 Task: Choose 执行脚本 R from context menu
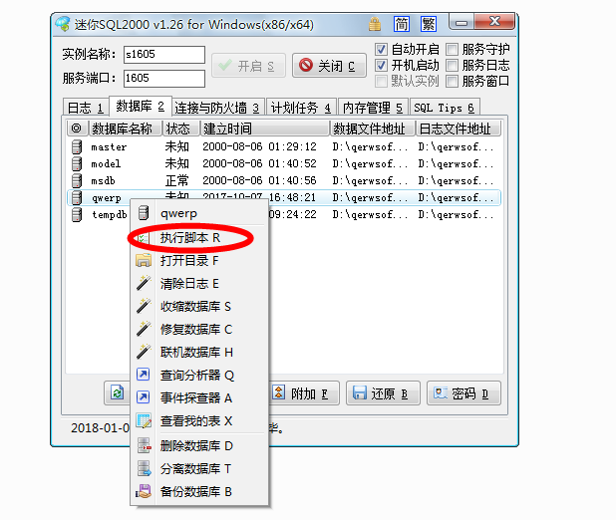199,238
